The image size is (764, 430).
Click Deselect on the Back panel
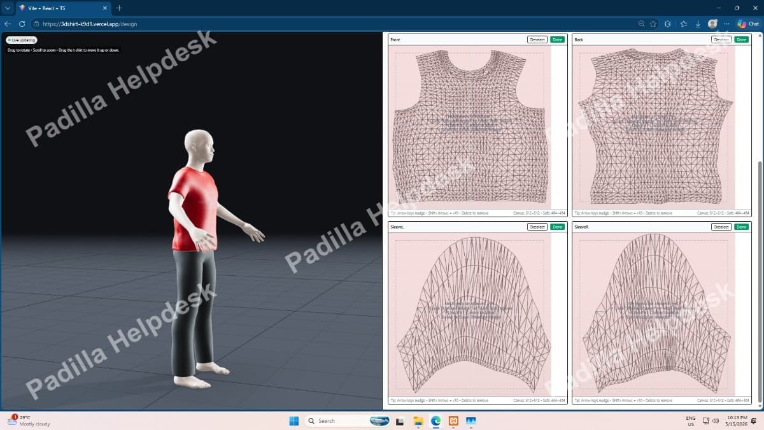click(721, 39)
